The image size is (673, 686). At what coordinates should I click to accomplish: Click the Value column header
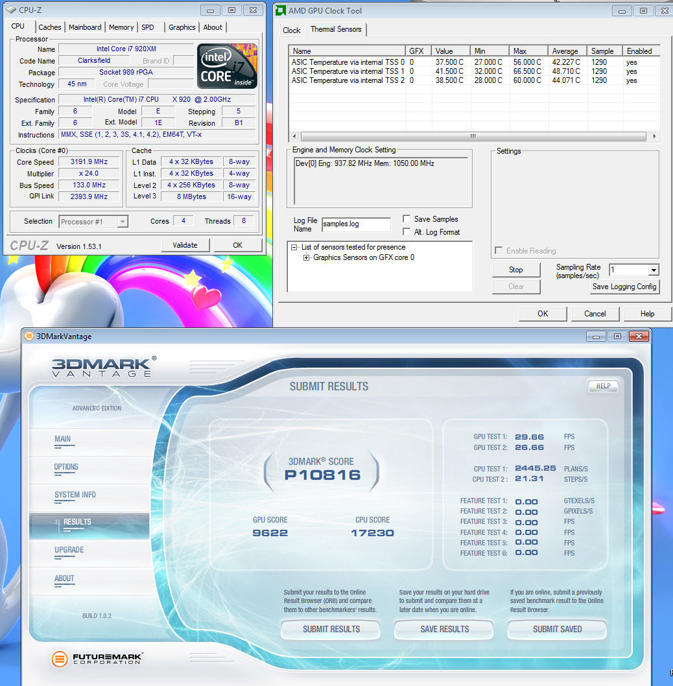pos(451,51)
